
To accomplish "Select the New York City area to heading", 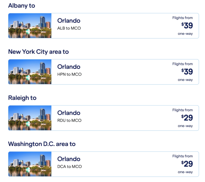I will point(38,52).
